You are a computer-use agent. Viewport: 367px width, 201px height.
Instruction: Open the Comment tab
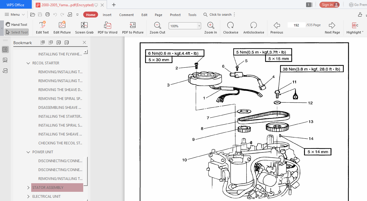click(127, 15)
